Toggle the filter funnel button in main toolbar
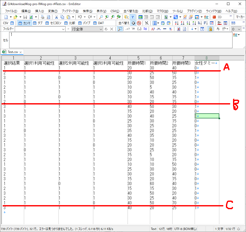This screenshot has height=232, width=246. click(x=132, y=17)
